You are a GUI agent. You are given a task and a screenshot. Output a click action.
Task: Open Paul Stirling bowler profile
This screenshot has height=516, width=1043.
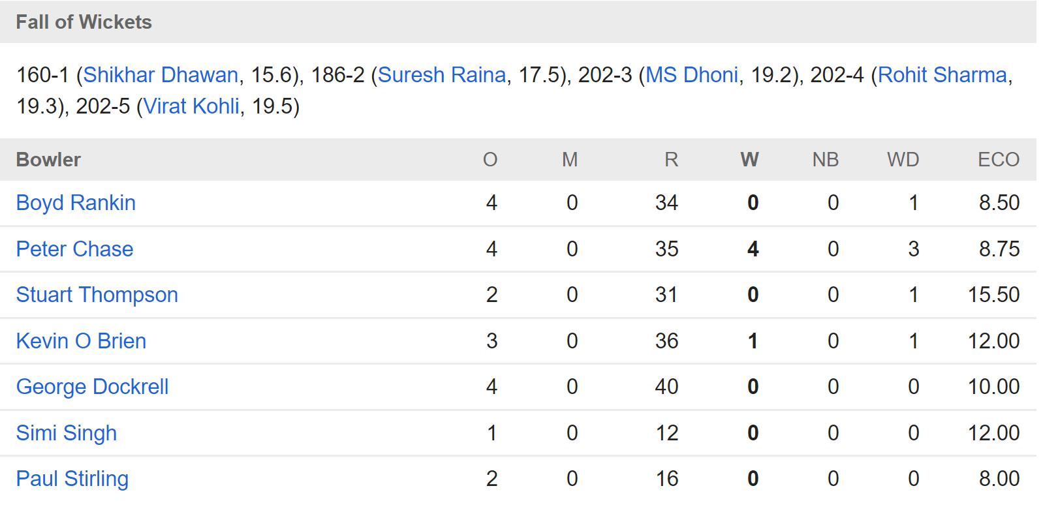click(x=72, y=479)
